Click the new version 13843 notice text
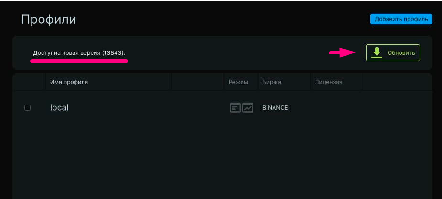The width and height of the screenshot is (442, 199). (79, 53)
